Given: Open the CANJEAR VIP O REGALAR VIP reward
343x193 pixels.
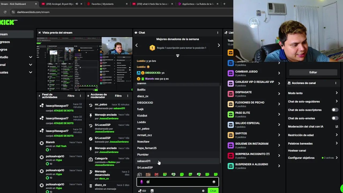Looking at the screenshot, I should 254,83.
